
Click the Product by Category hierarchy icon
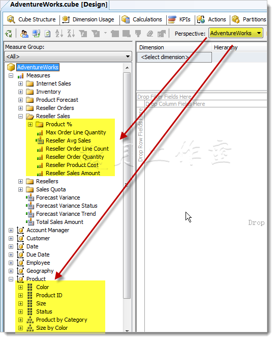click(30, 320)
